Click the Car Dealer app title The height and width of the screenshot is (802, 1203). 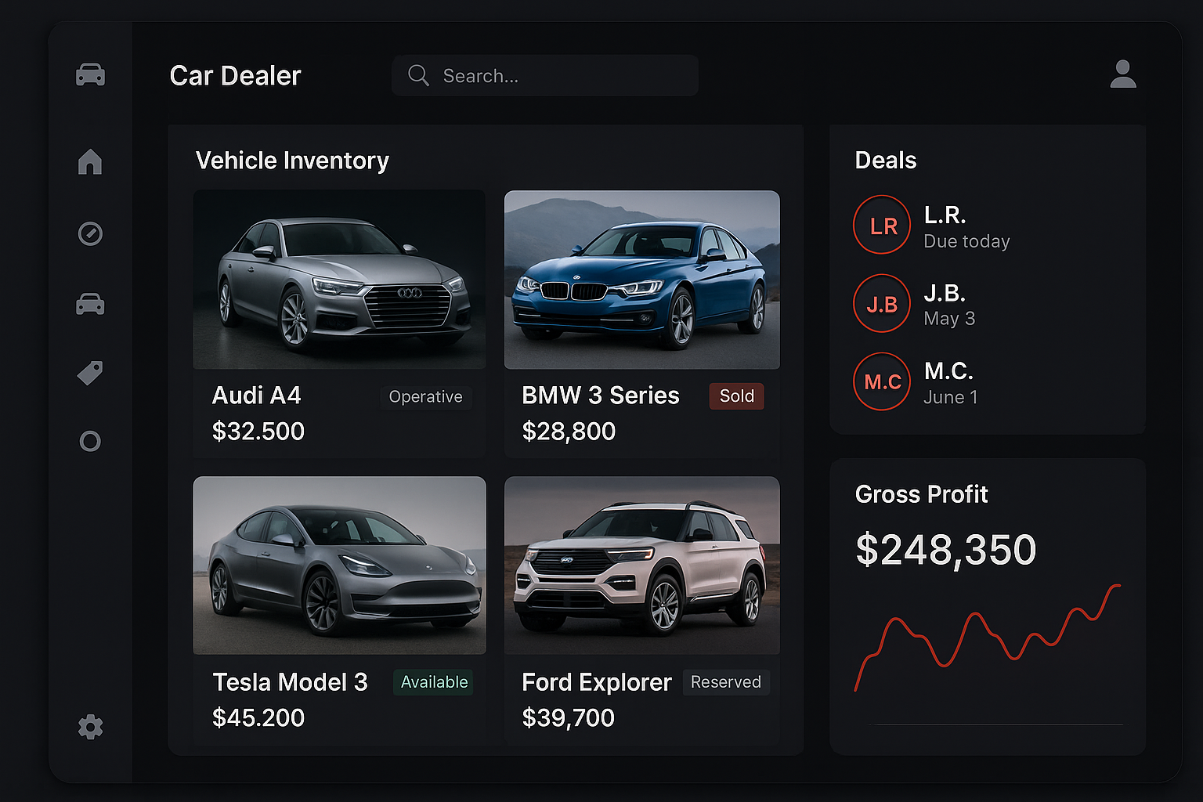pyautogui.click(x=235, y=75)
